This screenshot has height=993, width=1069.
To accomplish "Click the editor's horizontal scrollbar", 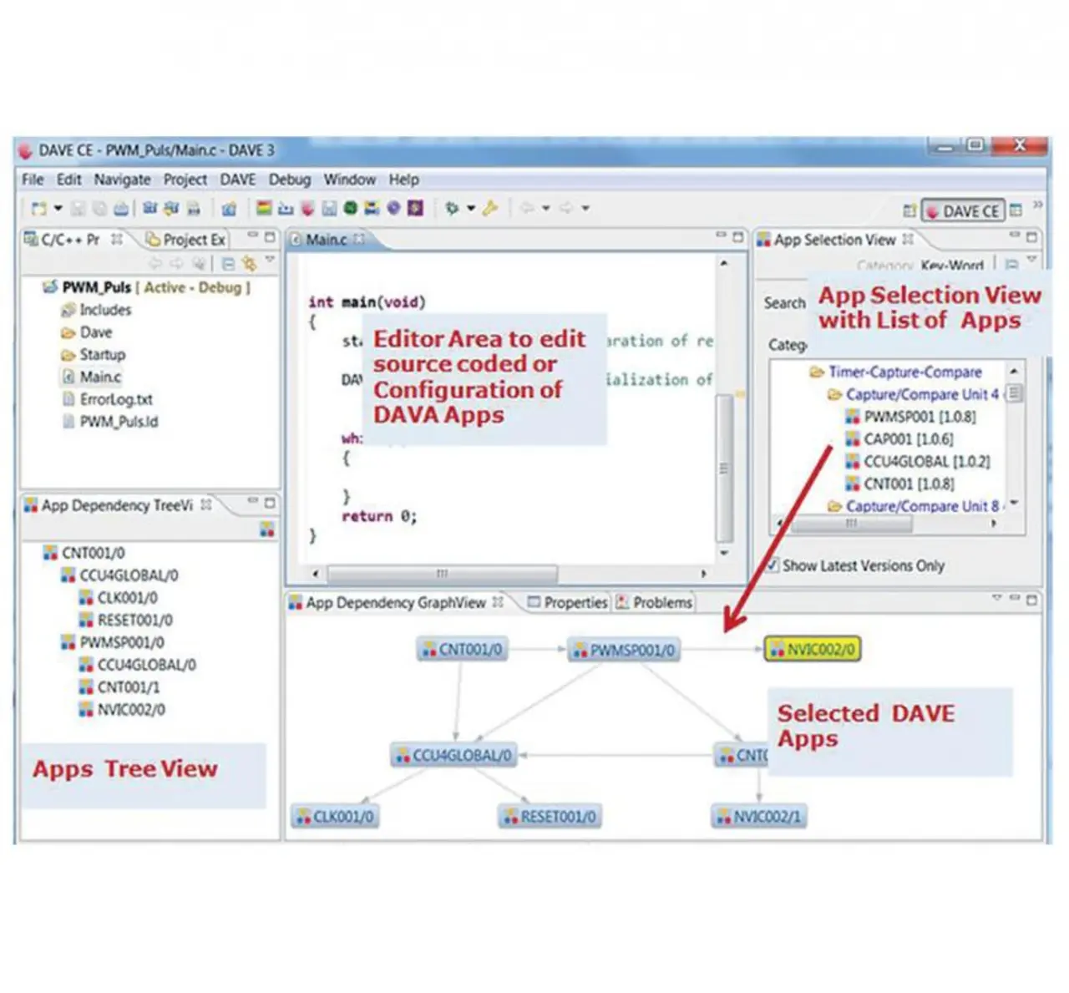I will pyautogui.click(x=442, y=574).
